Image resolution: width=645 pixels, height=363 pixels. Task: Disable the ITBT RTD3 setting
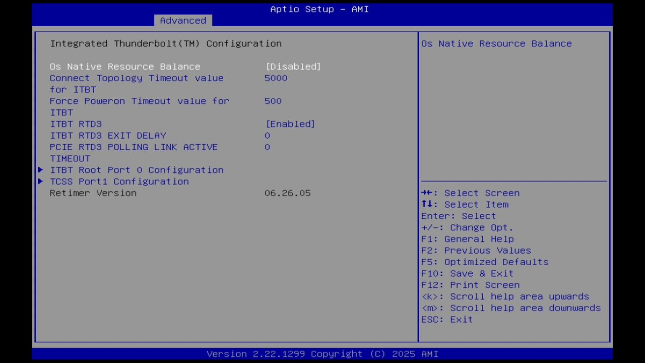pos(290,124)
